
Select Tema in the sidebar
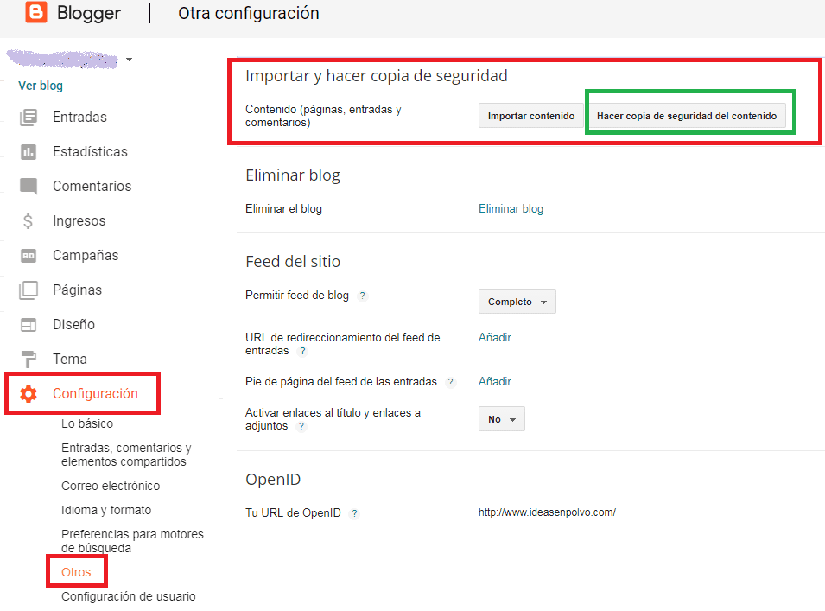tap(69, 359)
